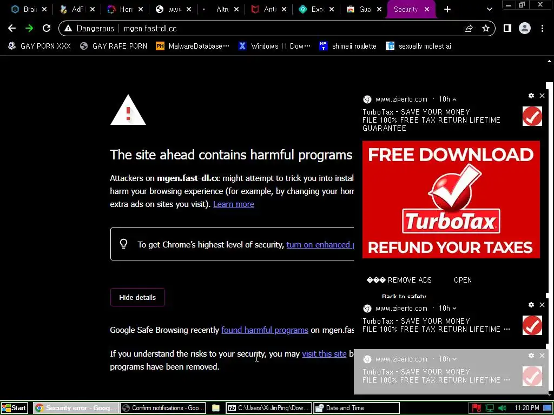
Task: Close the Exp tab
Action: click(332, 10)
